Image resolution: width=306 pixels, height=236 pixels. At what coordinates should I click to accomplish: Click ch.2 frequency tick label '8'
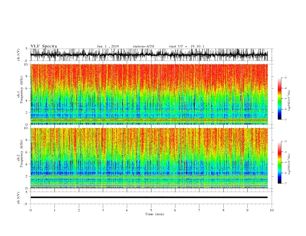click(27, 140)
